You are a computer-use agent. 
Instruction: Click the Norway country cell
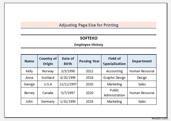pos(48,71)
